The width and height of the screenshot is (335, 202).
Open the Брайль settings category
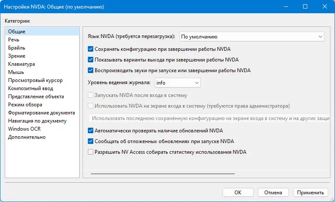[16, 48]
